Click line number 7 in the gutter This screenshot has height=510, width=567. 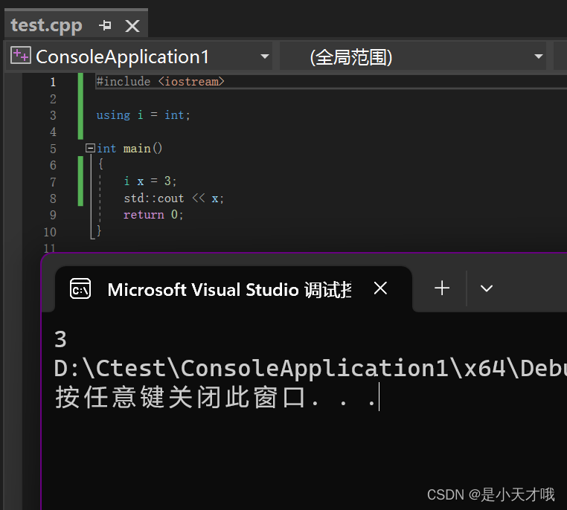[x=53, y=181]
